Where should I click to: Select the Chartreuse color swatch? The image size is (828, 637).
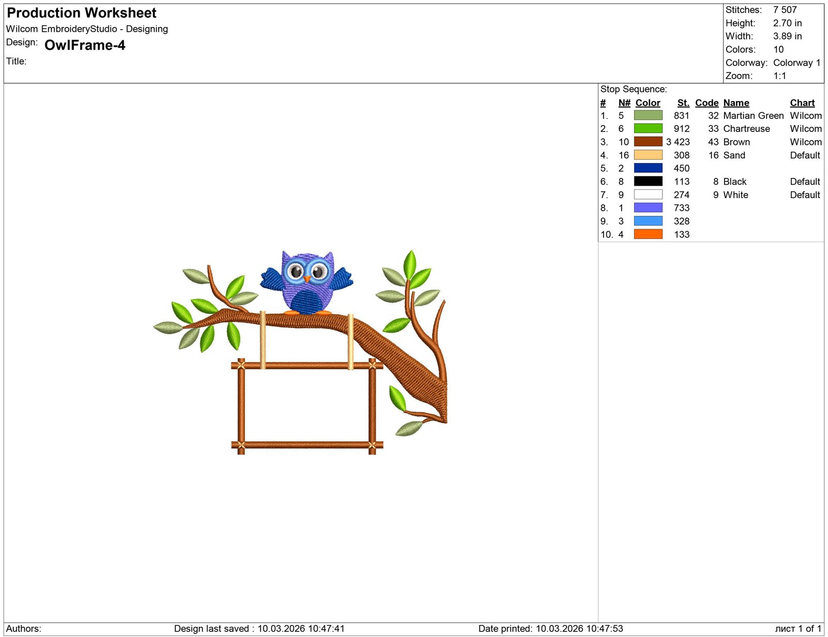(648, 128)
